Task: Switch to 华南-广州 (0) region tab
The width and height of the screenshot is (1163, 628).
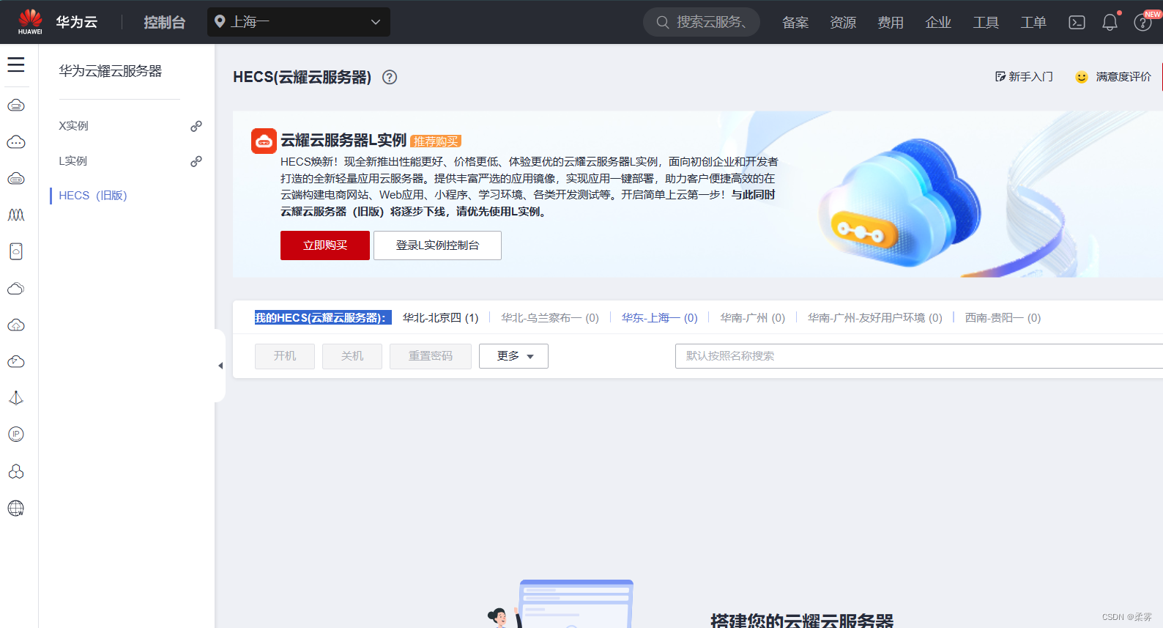Action: (x=753, y=318)
